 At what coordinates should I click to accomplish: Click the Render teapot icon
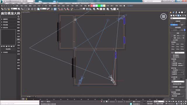118,9
